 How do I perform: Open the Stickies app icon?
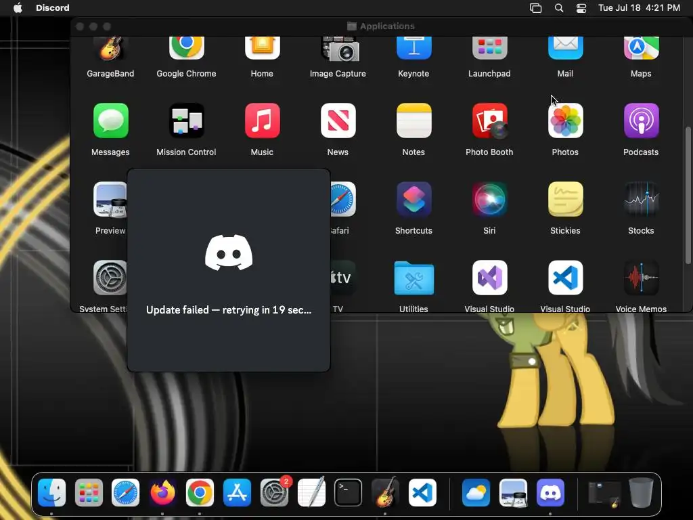click(565, 200)
